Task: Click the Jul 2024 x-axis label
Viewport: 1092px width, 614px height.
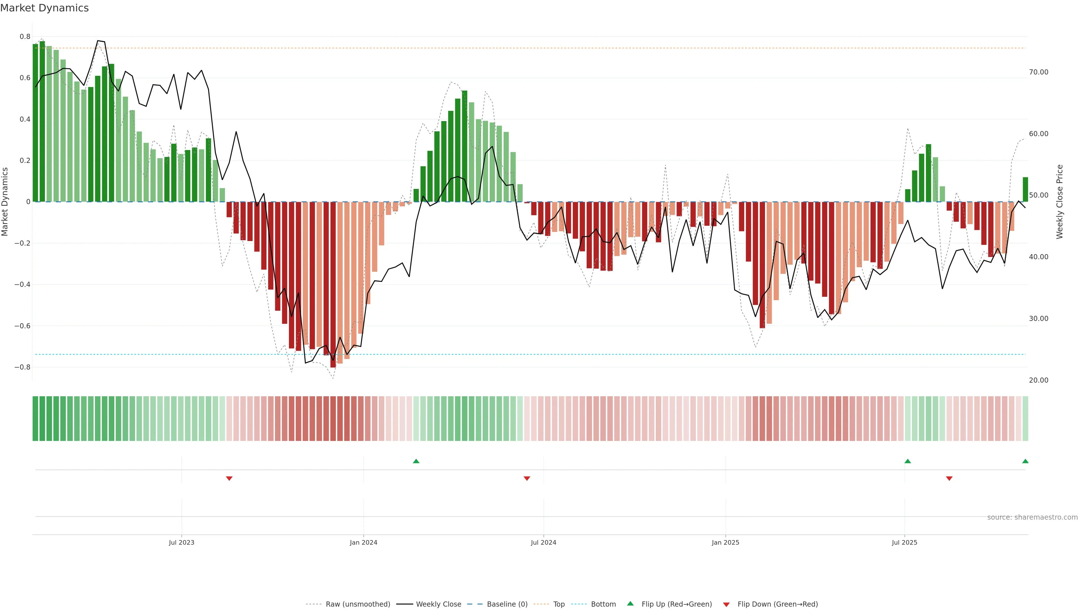Action: tap(543, 542)
